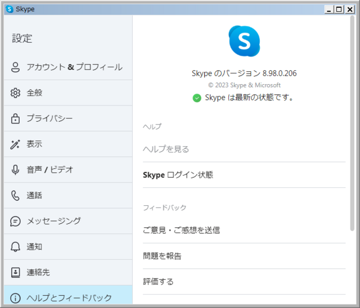Screen dimensions: 360x308
Task: Select メッセージング in the sidebar
Action: point(68,221)
